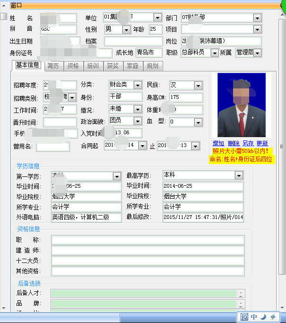The image size is (286, 323).
Task: Click the 外语电脑 field
Action: (87, 218)
